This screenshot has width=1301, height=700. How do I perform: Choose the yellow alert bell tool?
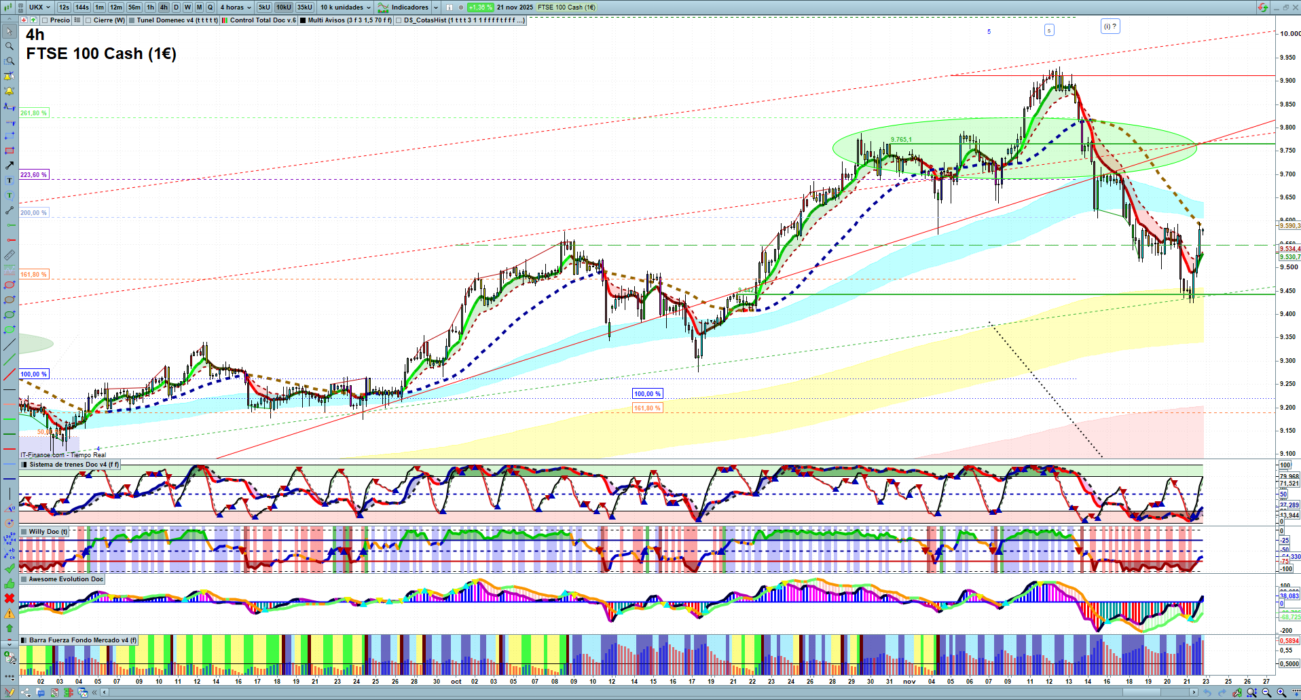point(10,91)
